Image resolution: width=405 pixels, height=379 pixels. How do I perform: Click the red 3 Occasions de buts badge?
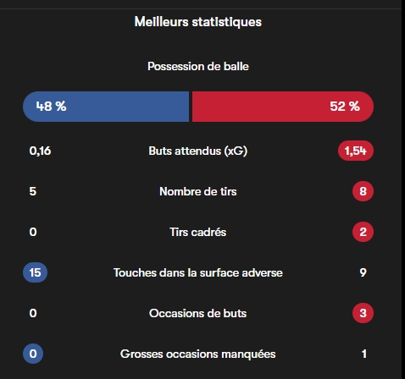[363, 313]
